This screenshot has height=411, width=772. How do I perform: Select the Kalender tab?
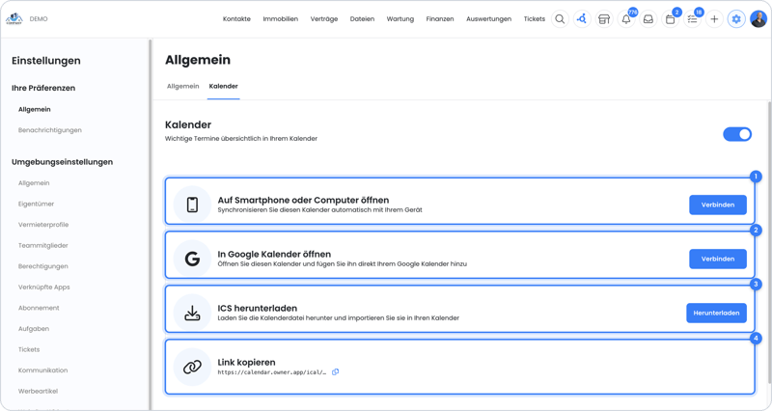tap(224, 86)
